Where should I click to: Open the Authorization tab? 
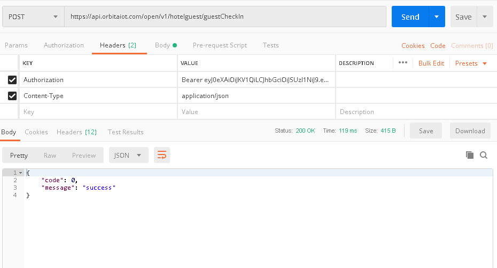pyautogui.click(x=64, y=45)
